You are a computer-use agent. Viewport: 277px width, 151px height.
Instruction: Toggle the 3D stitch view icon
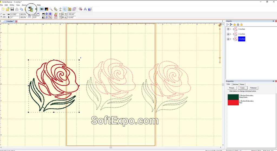(42, 9)
